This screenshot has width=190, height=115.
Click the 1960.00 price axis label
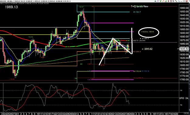tap(184, 8)
